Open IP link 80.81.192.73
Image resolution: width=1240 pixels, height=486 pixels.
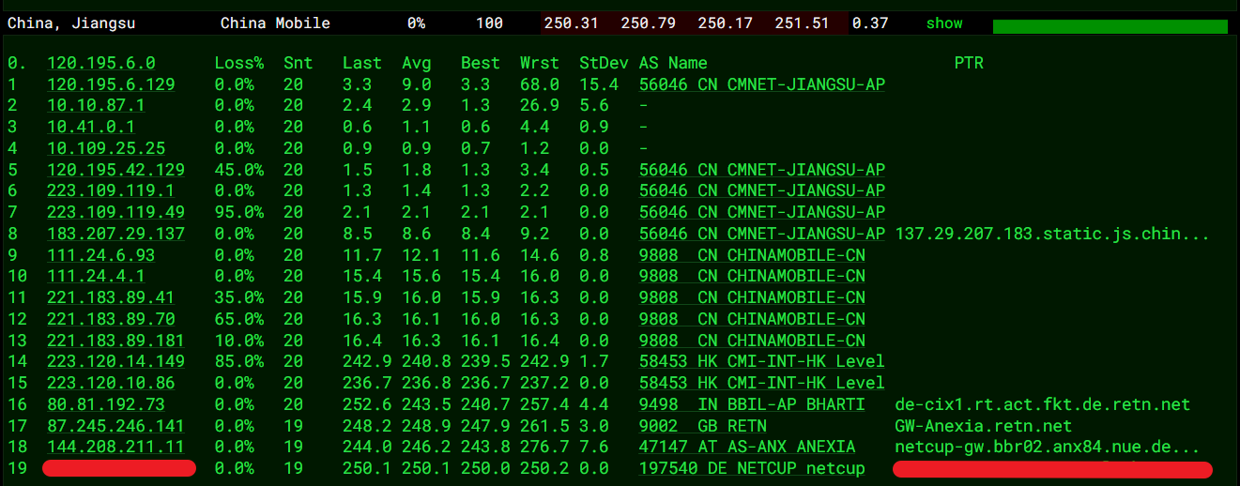pos(106,404)
